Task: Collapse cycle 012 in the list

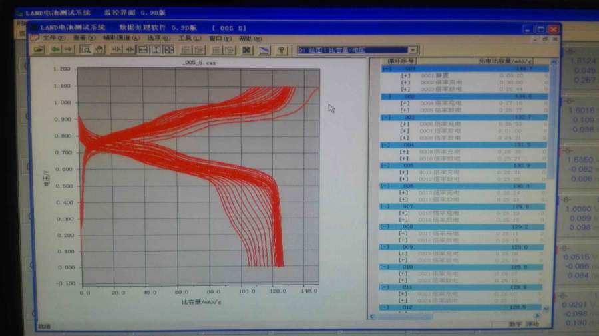Action: 384,307
